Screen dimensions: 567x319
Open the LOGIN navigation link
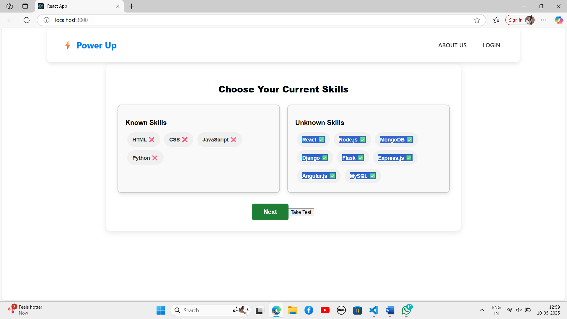pyautogui.click(x=491, y=45)
